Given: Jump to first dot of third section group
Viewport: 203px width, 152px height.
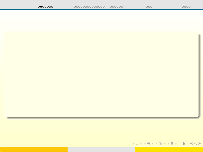Looking at the screenshot, I should 111,6.
